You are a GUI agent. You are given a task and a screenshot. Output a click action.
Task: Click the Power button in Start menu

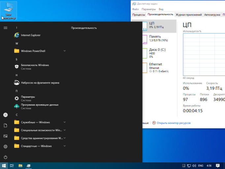(6, 157)
